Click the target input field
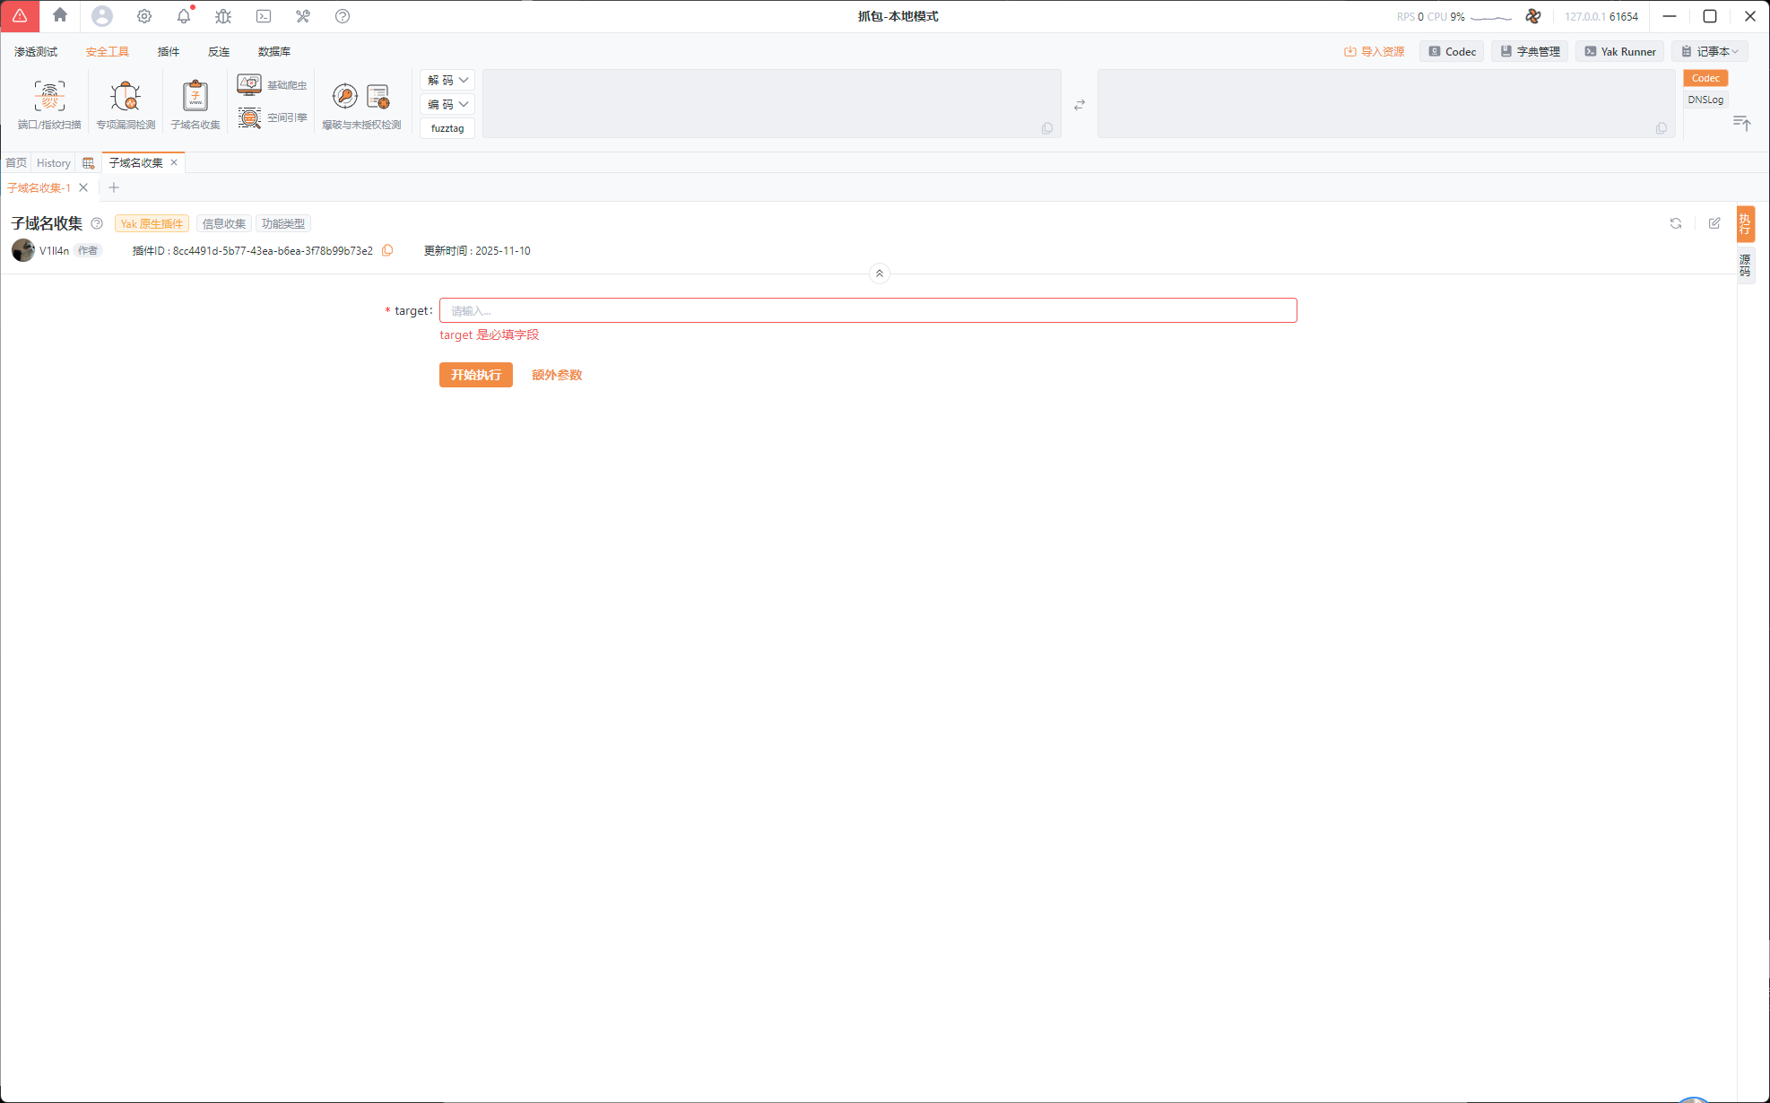This screenshot has height=1103, width=1770. pyautogui.click(x=867, y=310)
